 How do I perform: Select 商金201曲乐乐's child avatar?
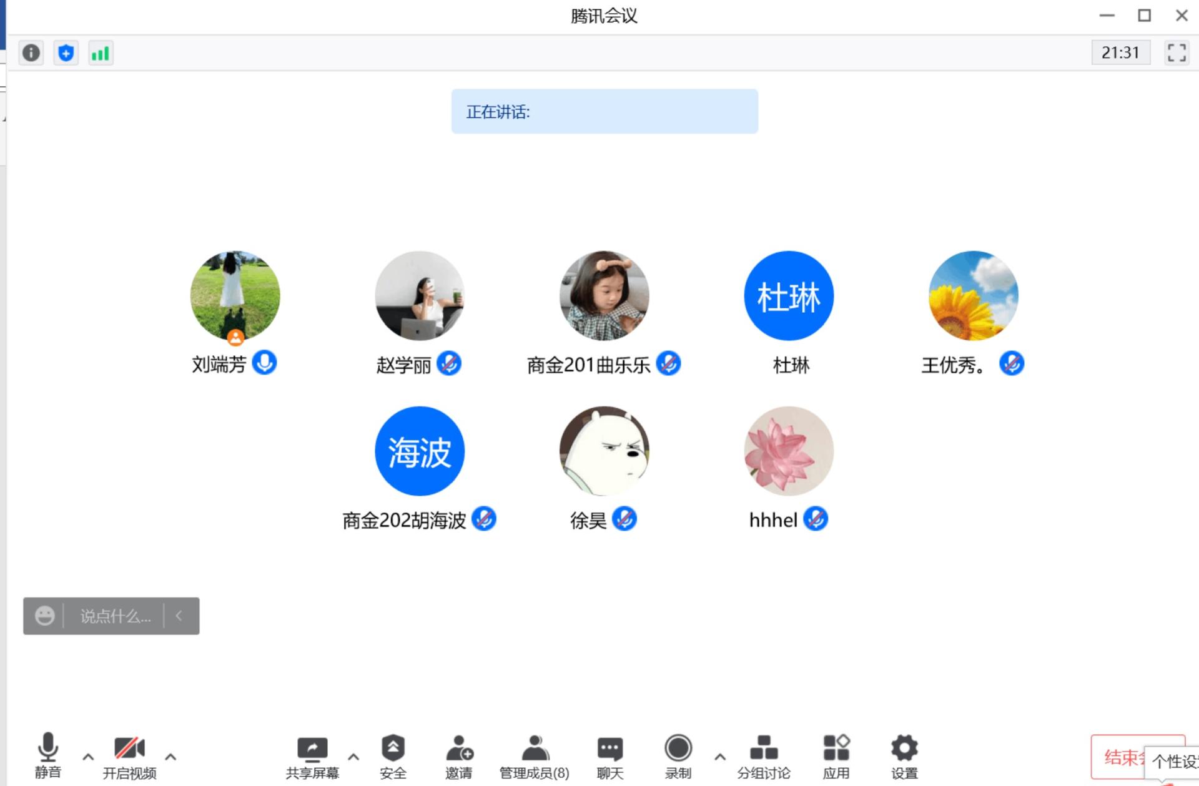tap(604, 296)
